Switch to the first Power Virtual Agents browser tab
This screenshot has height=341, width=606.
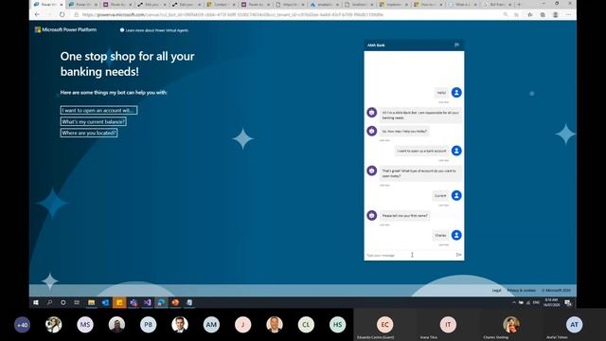coord(47,4)
